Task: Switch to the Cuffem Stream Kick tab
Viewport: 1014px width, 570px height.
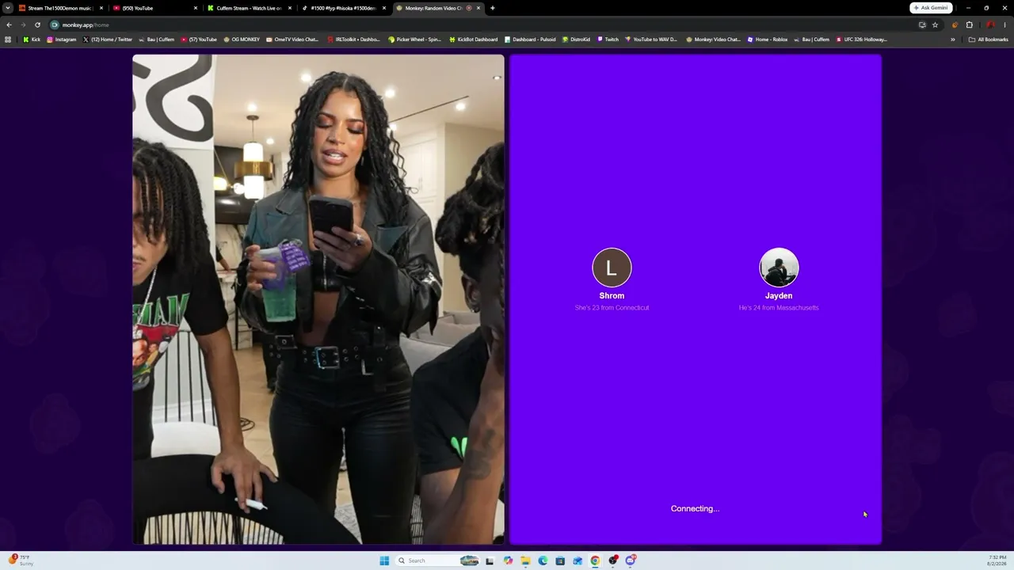Action: (250, 8)
